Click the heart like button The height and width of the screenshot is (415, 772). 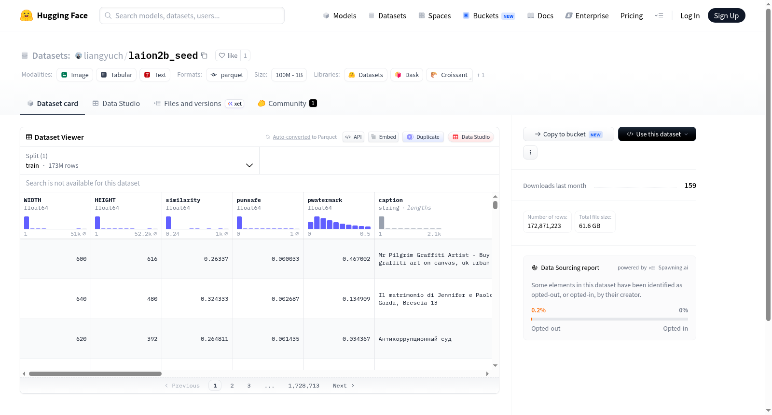point(228,55)
